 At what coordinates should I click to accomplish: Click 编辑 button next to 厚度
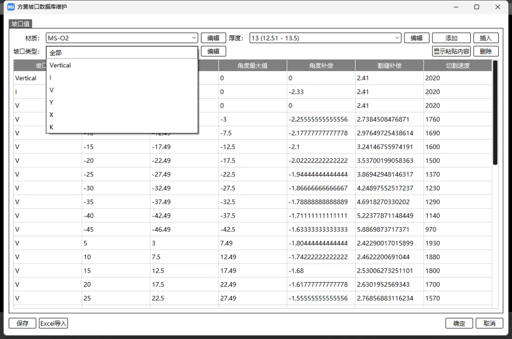416,38
